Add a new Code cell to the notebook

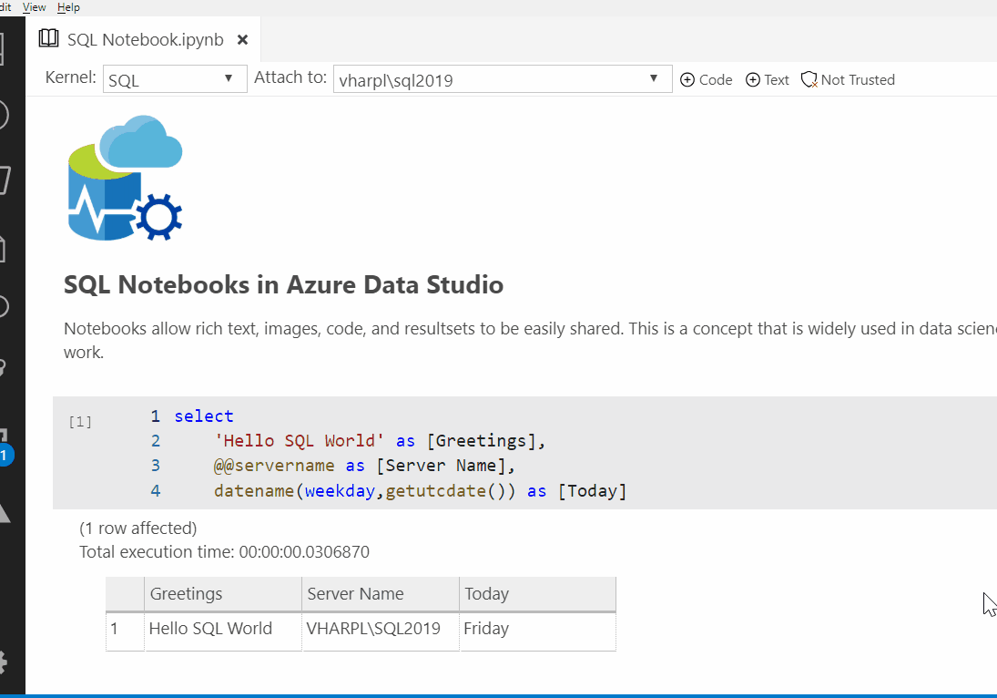tap(706, 79)
